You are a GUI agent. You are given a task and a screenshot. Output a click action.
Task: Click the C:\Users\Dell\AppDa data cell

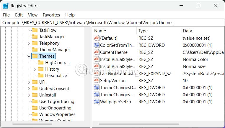[x=203, y=52]
